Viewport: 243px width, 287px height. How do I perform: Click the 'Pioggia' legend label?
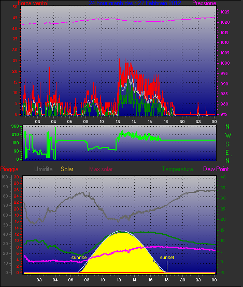pos(9,169)
